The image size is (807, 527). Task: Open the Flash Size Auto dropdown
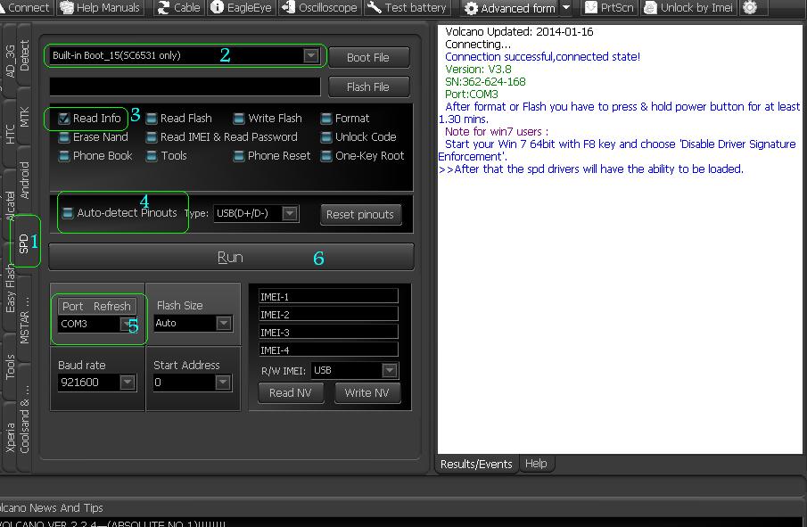click(193, 323)
